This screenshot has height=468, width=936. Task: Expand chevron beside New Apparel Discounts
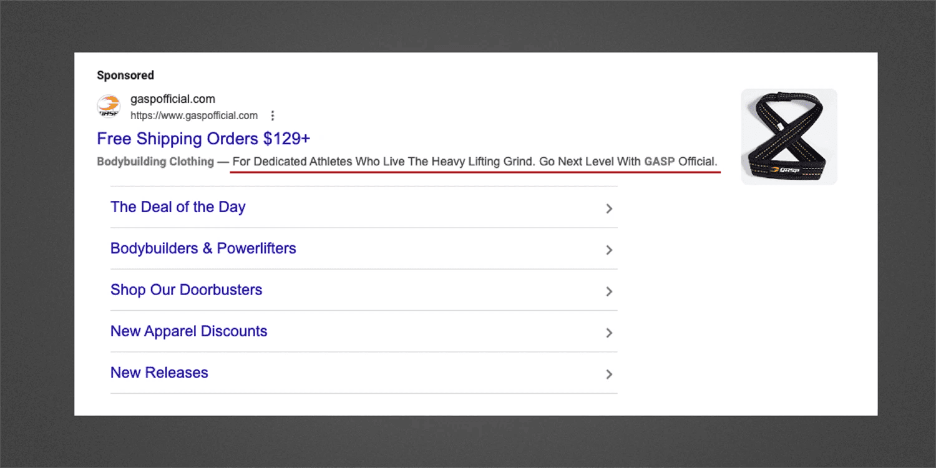point(610,333)
